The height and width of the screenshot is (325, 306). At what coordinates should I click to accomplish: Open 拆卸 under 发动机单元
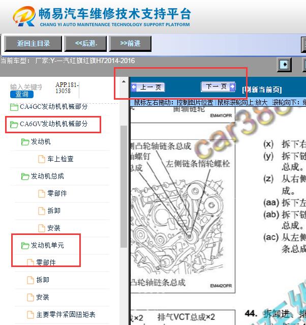[x=43, y=280]
